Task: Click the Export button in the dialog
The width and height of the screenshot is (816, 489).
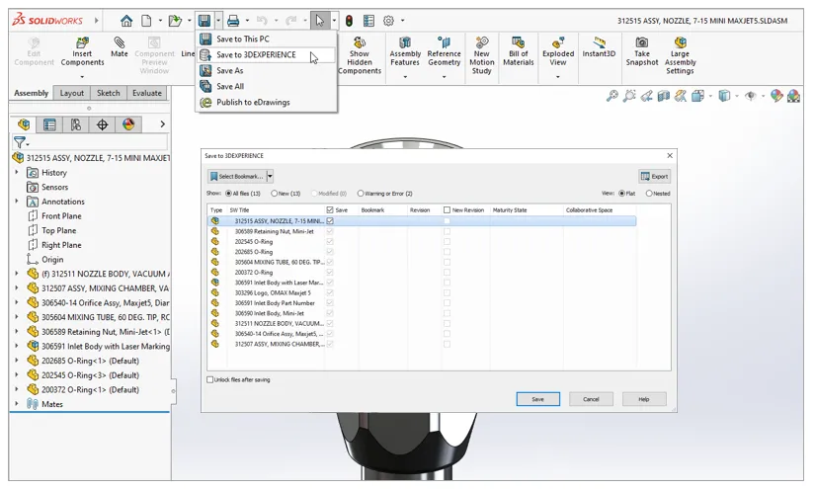Action: click(654, 177)
